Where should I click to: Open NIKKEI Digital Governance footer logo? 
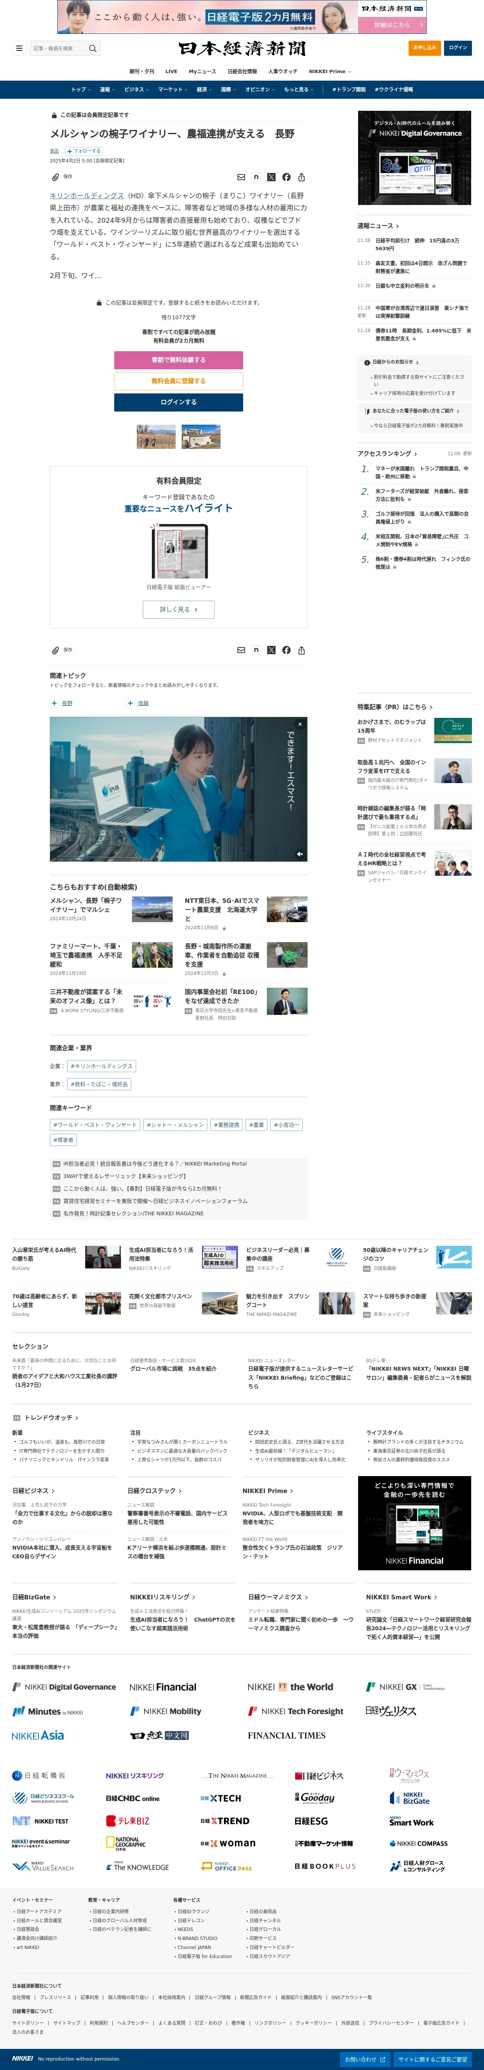64,1687
